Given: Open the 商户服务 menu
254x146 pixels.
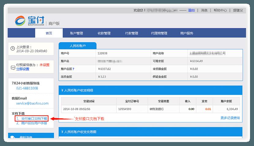Looking at the screenshot, I should (x=187, y=33).
